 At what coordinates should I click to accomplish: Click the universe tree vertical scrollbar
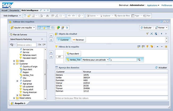pos(45,74)
